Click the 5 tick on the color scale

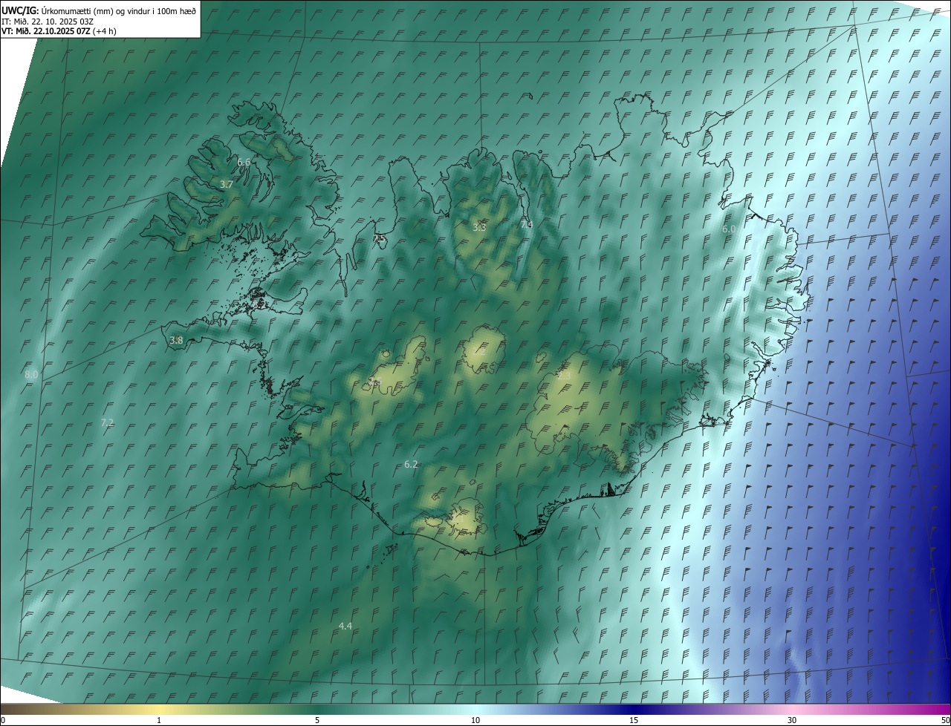pyautogui.click(x=317, y=720)
